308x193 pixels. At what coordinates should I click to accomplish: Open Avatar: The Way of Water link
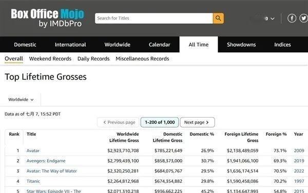coord(52,171)
